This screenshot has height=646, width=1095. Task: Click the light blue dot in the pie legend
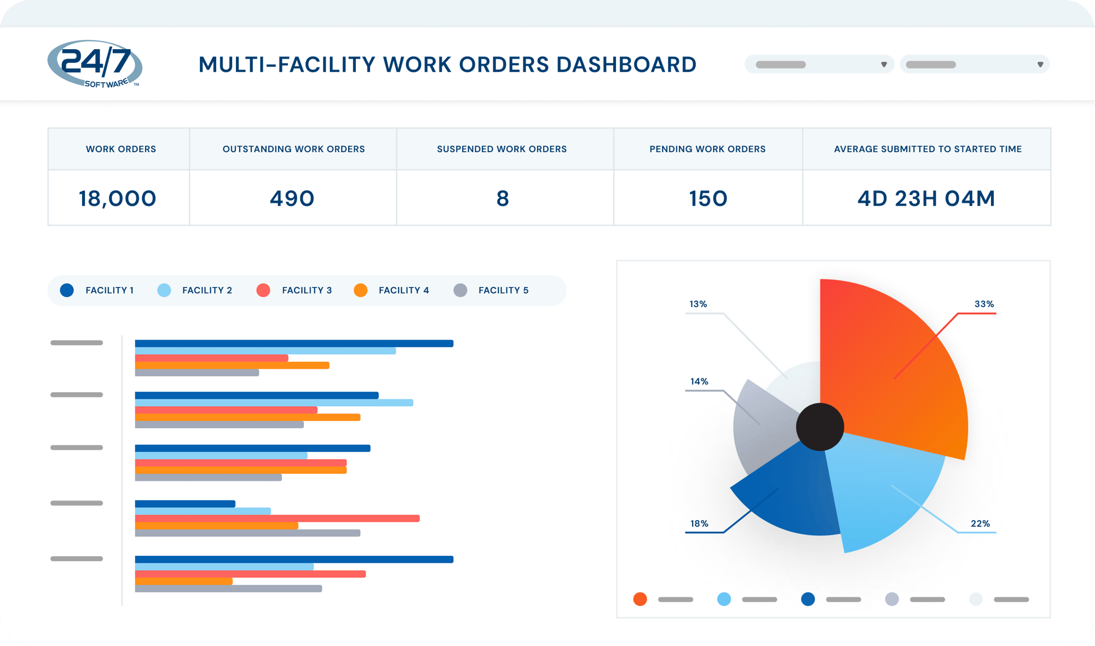point(723,599)
